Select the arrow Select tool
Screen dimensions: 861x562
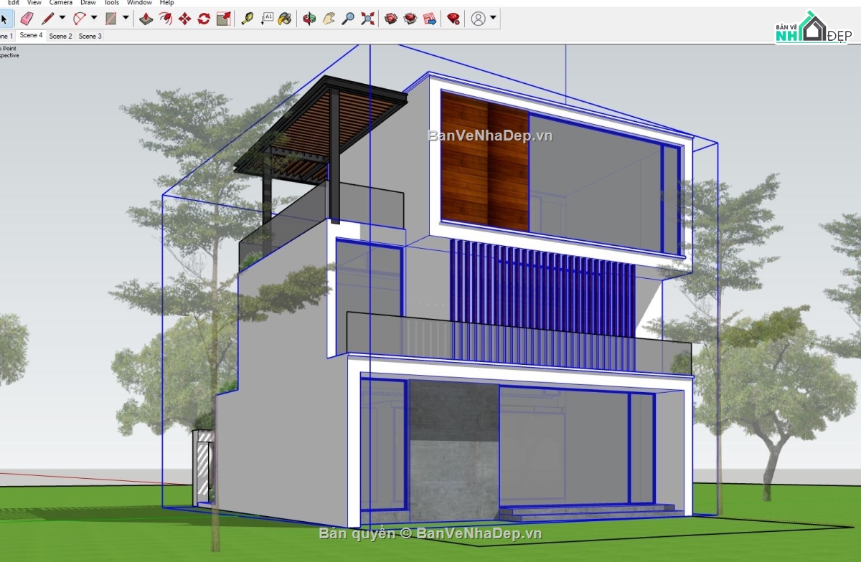click(x=6, y=19)
